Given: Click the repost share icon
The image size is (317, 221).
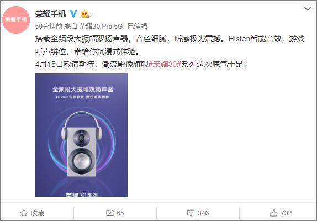Looking at the screenshot, I should point(110,213).
